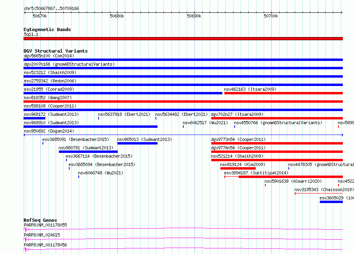Click the small blue marker under nsv6062517
Screen dimensions: 354x254
click(x=183, y=127)
